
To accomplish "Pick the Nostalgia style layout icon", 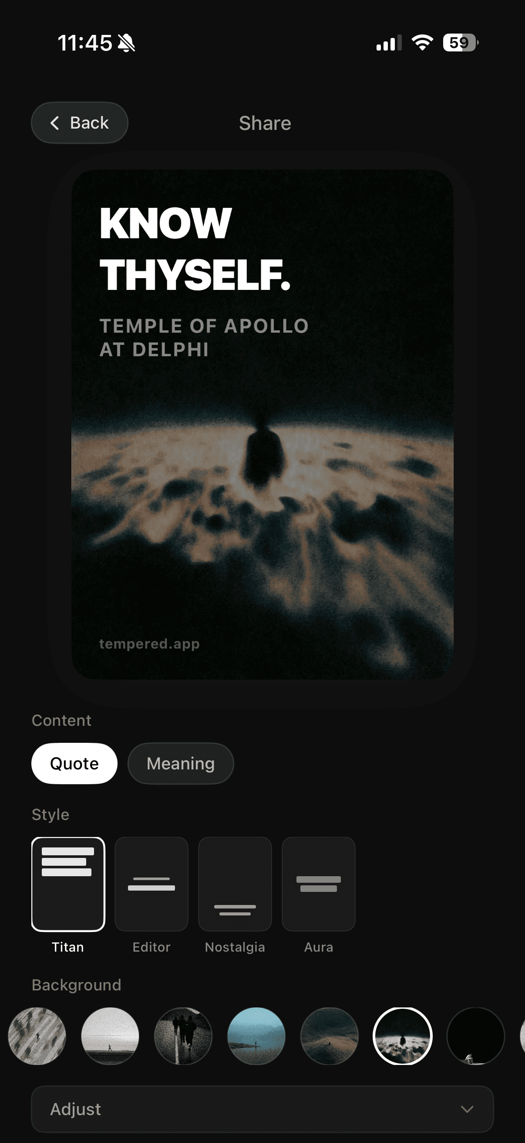I will pos(235,884).
